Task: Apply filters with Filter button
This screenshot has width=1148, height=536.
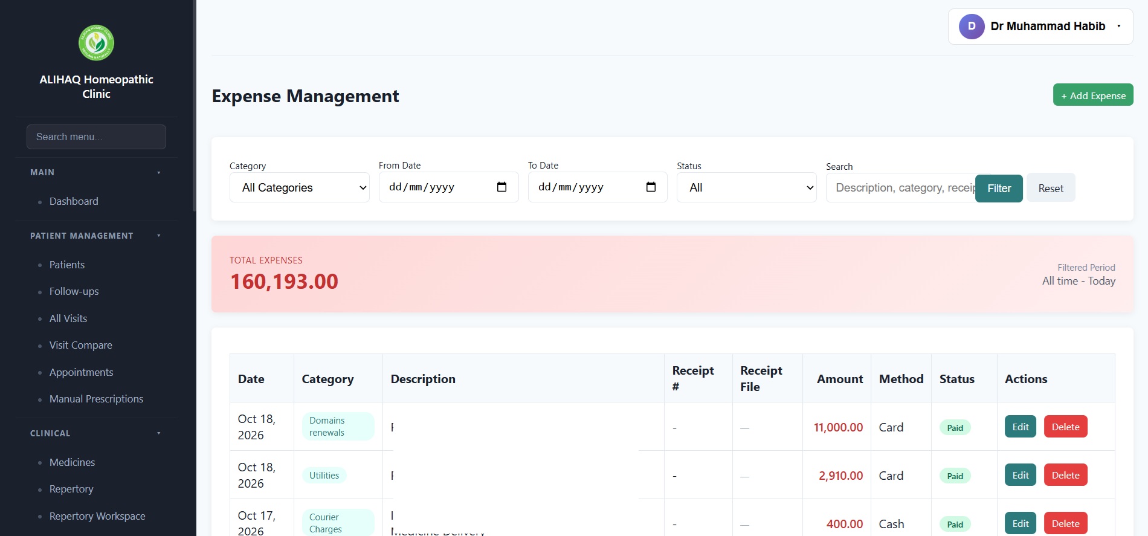Action: coord(999,188)
